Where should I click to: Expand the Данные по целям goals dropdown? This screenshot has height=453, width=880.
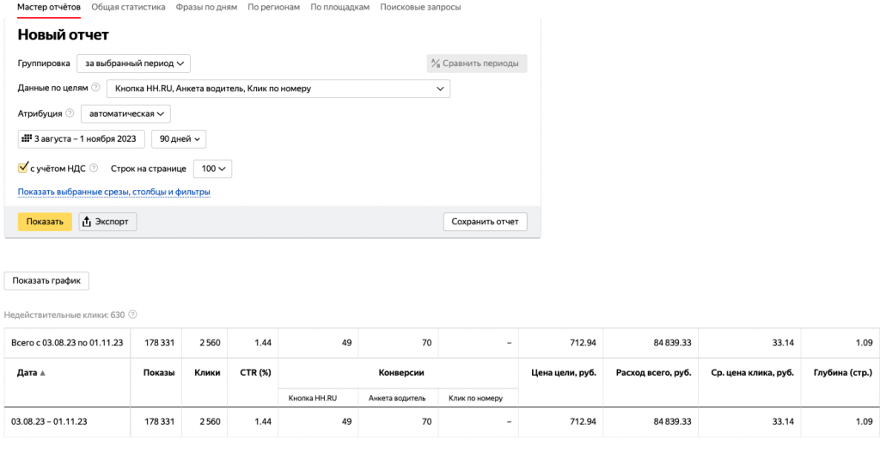[x=278, y=89]
